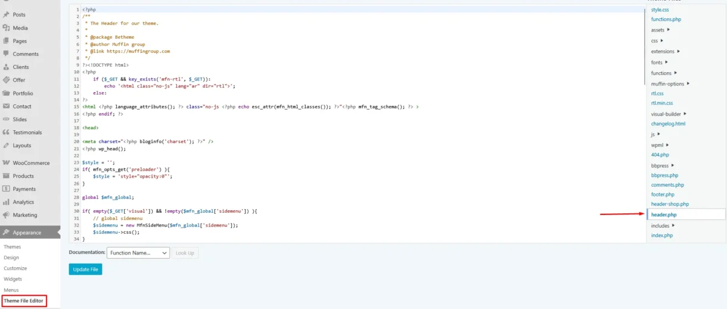727x309 pixels.
Task: Expand the js folder
Action: coord(656,135)
